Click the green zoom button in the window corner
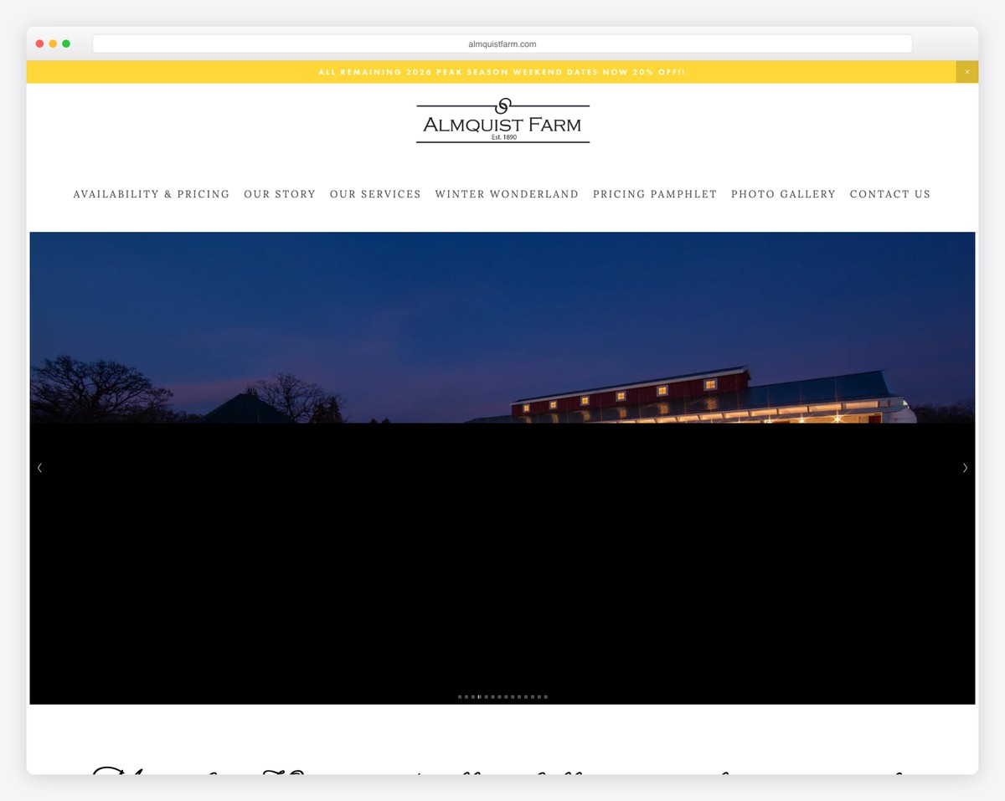This screenshot has width=1005, height=801. point(66,43)
